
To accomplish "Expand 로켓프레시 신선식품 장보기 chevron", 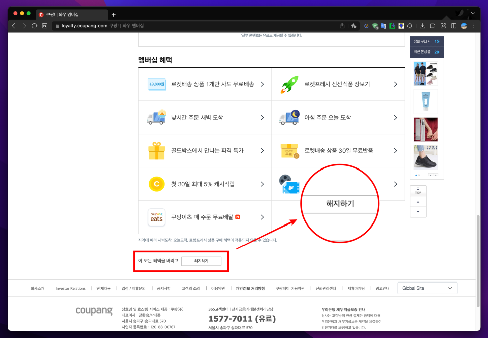I will pyautogui.click(x=395, y=84).
